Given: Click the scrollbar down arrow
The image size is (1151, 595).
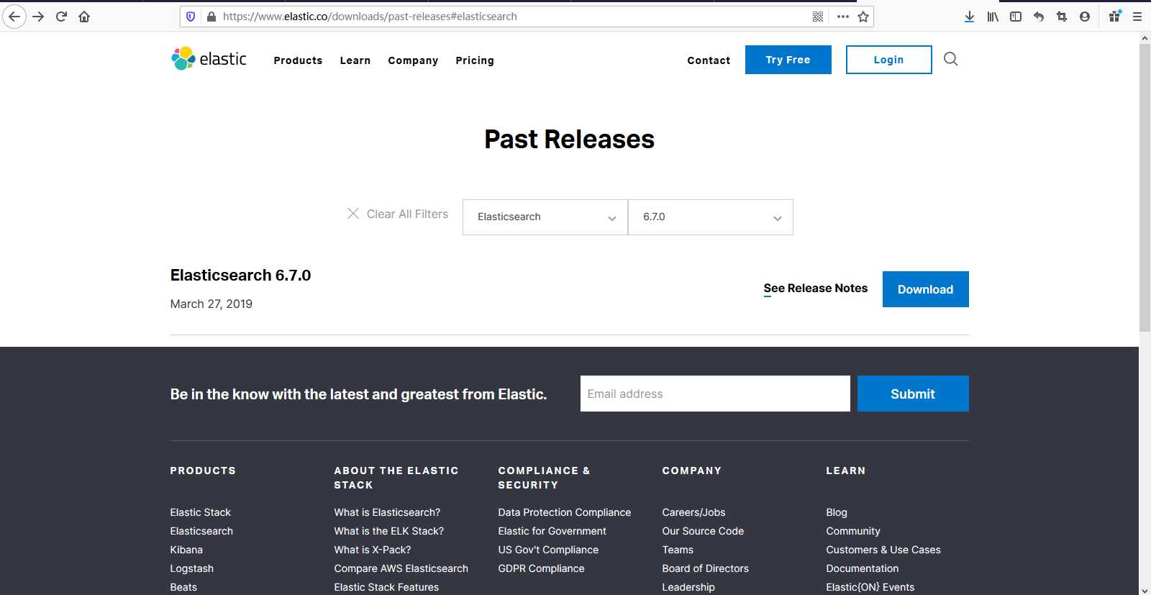Looking at the screenshot, I should (x=1145, y=590).
